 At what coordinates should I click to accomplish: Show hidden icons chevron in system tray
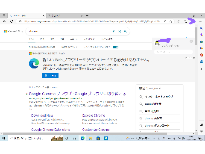coord(154,138)
